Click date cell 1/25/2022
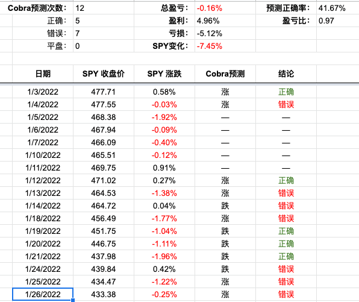359x302 pixels. click(x=43, y=282)
